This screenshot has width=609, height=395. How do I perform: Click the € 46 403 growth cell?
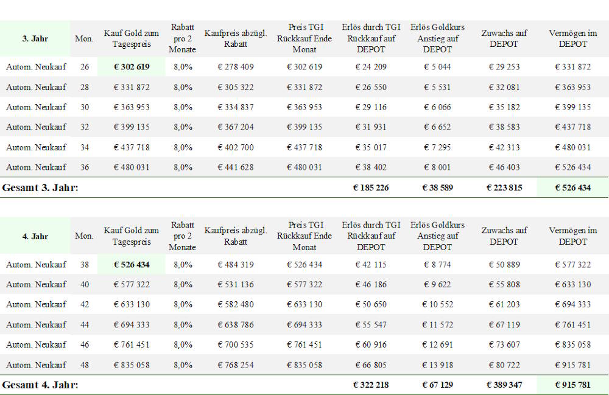click(x=504, y=167)
